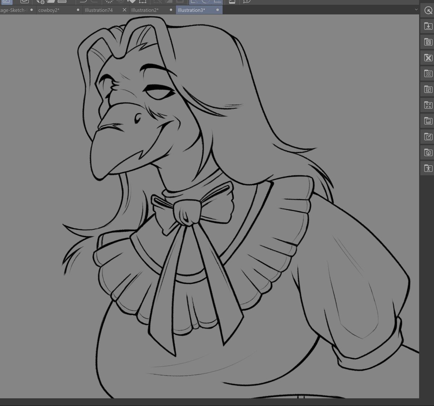Open the 3D material palette icon

(428, 152)
